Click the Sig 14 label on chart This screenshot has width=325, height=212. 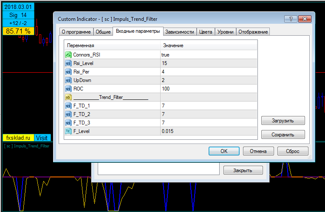tap(18, 15)
